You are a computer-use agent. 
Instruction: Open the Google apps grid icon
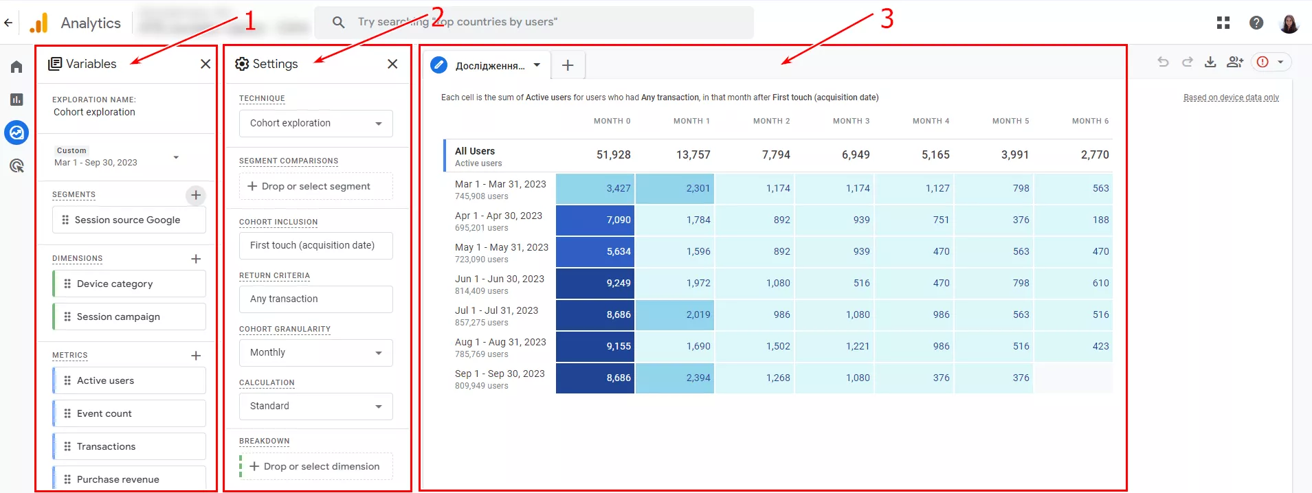click(1223, 23)
